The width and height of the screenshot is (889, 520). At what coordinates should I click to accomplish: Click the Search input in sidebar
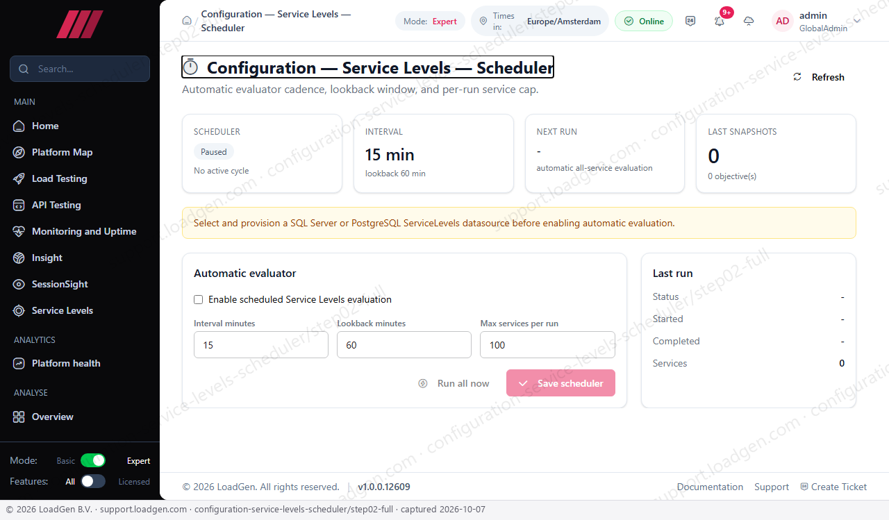click(x=80, y=69)
